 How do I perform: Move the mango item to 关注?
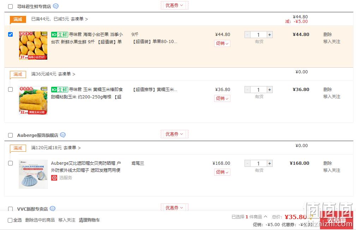point(332,42)
